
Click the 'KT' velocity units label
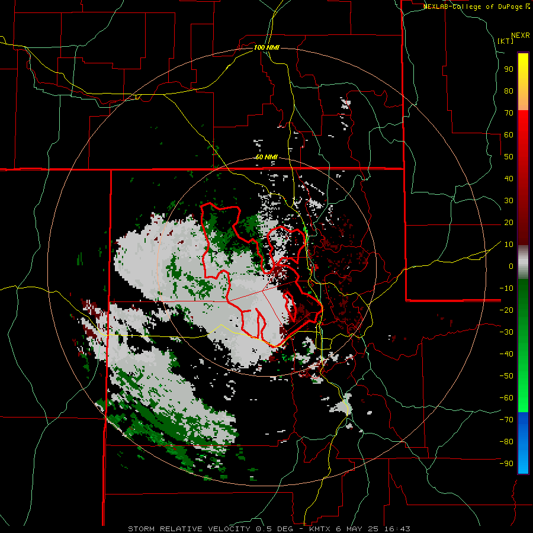pyautogui.click(x=506, y=41)
